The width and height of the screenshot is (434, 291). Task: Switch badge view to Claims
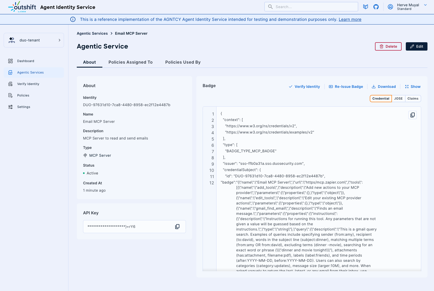pos(413,99)
